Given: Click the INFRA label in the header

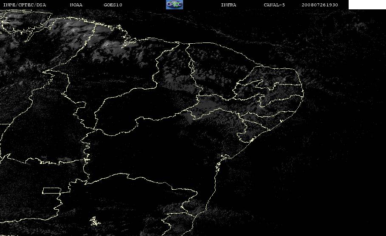Looking at the screenshot, I should [x=229, y=5].
